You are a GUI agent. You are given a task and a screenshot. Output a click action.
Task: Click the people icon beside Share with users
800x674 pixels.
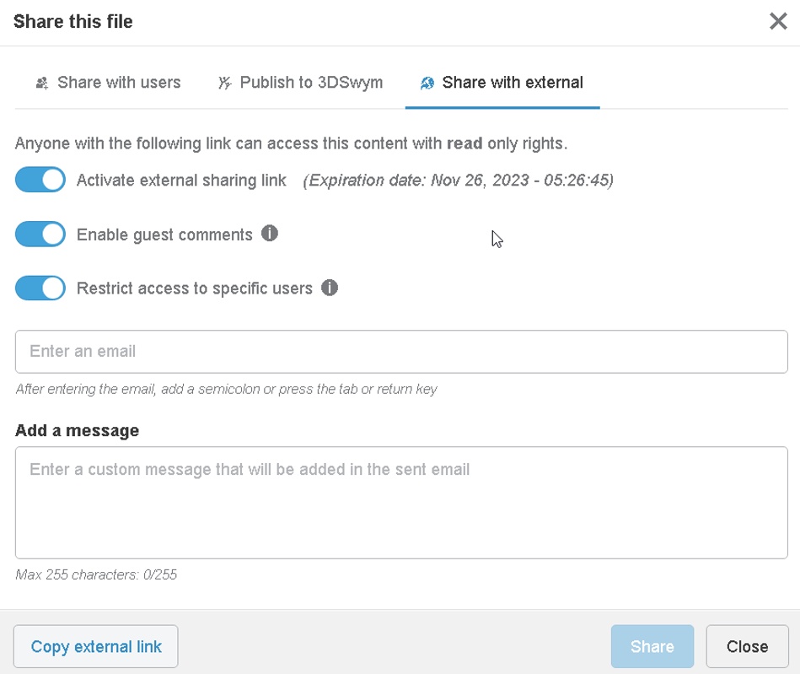pyautogui.click(x=42, y=83)
